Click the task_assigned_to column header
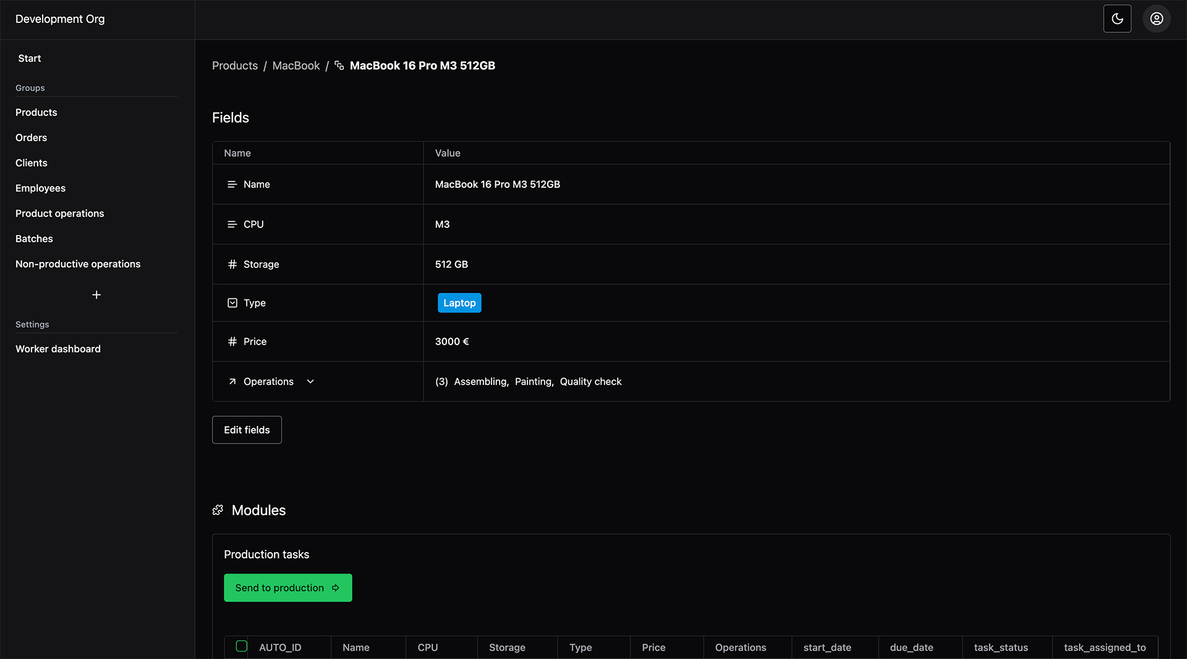This screenshot has width=1187, height=659. [x=1105, y=647]
